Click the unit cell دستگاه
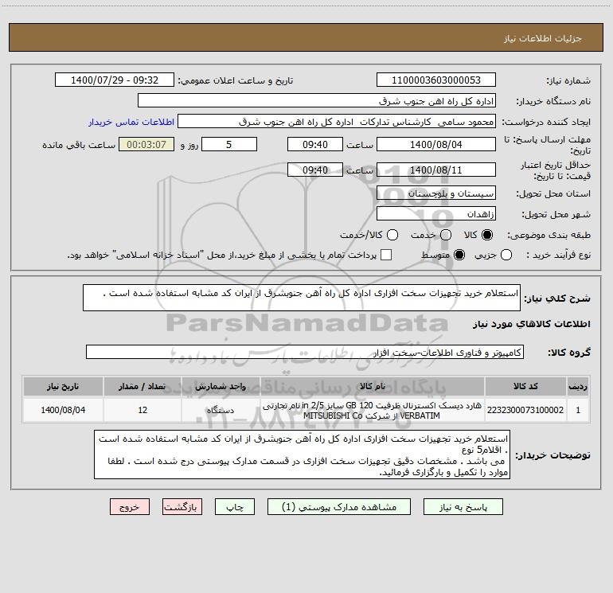The height and width of the screenshot is (593, 613). 221,410
